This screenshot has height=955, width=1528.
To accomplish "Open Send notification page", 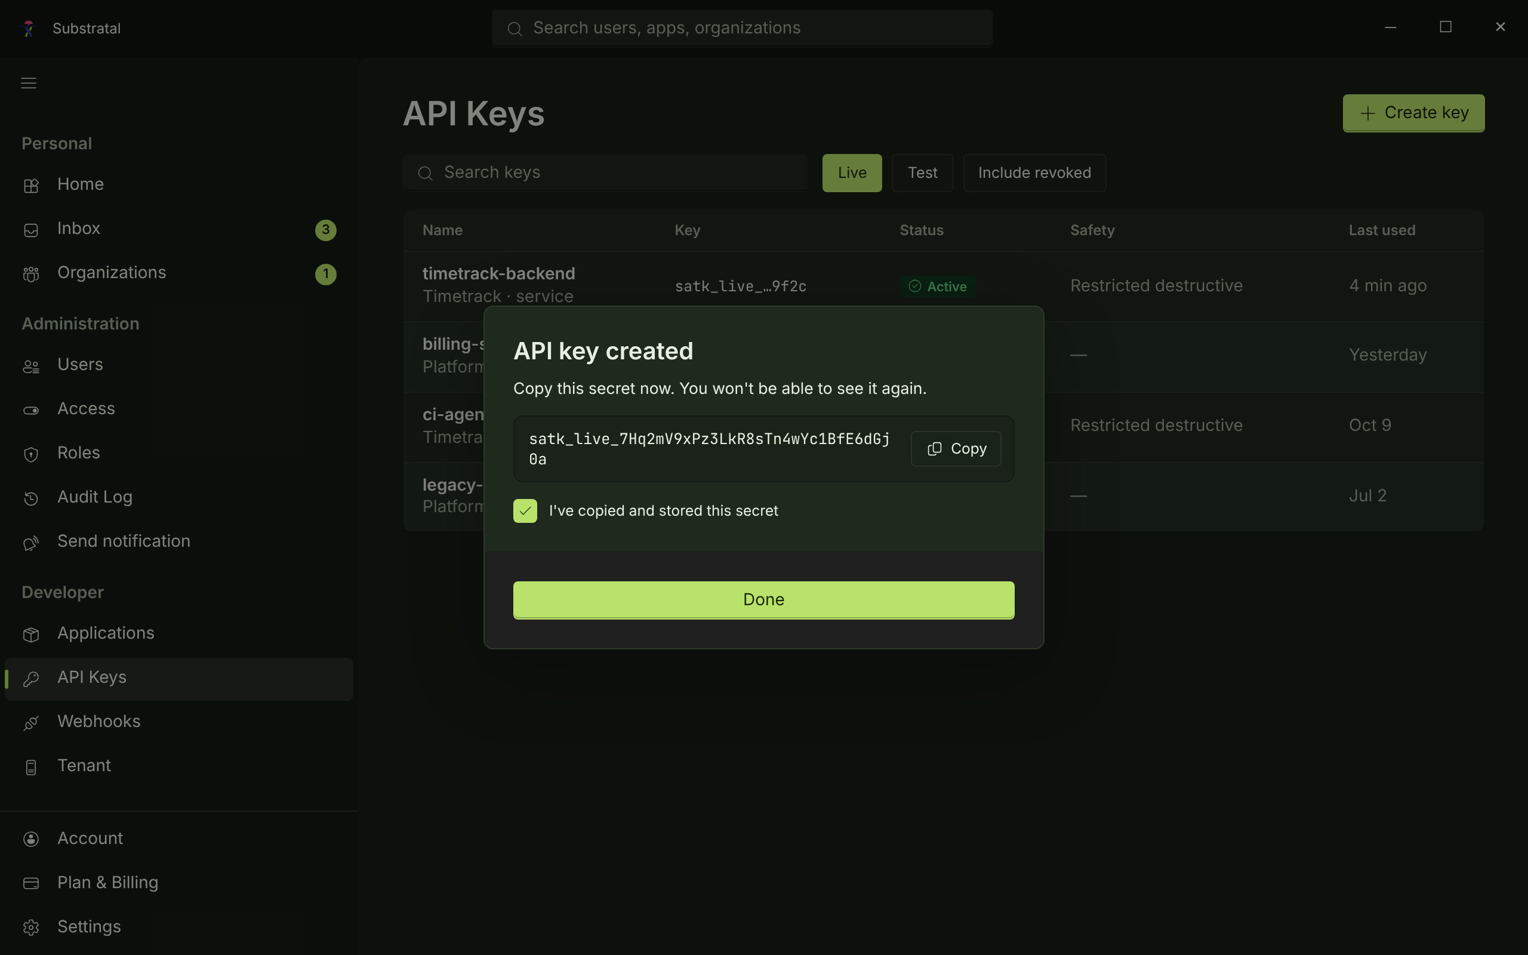I will coord(178,542).
